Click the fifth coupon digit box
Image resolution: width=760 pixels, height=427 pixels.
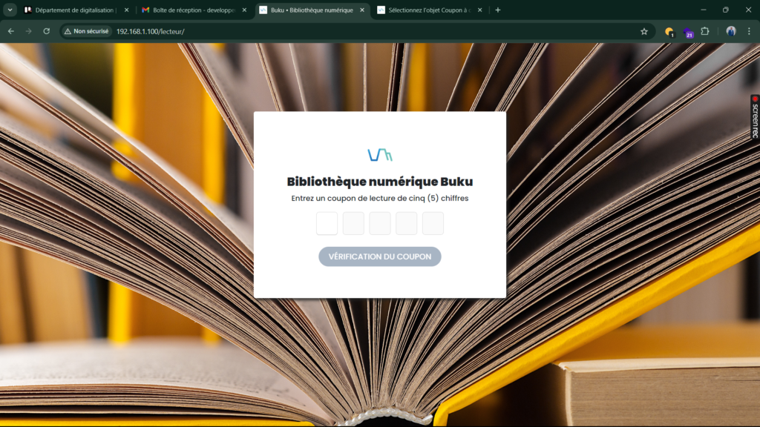coord(433,223)
